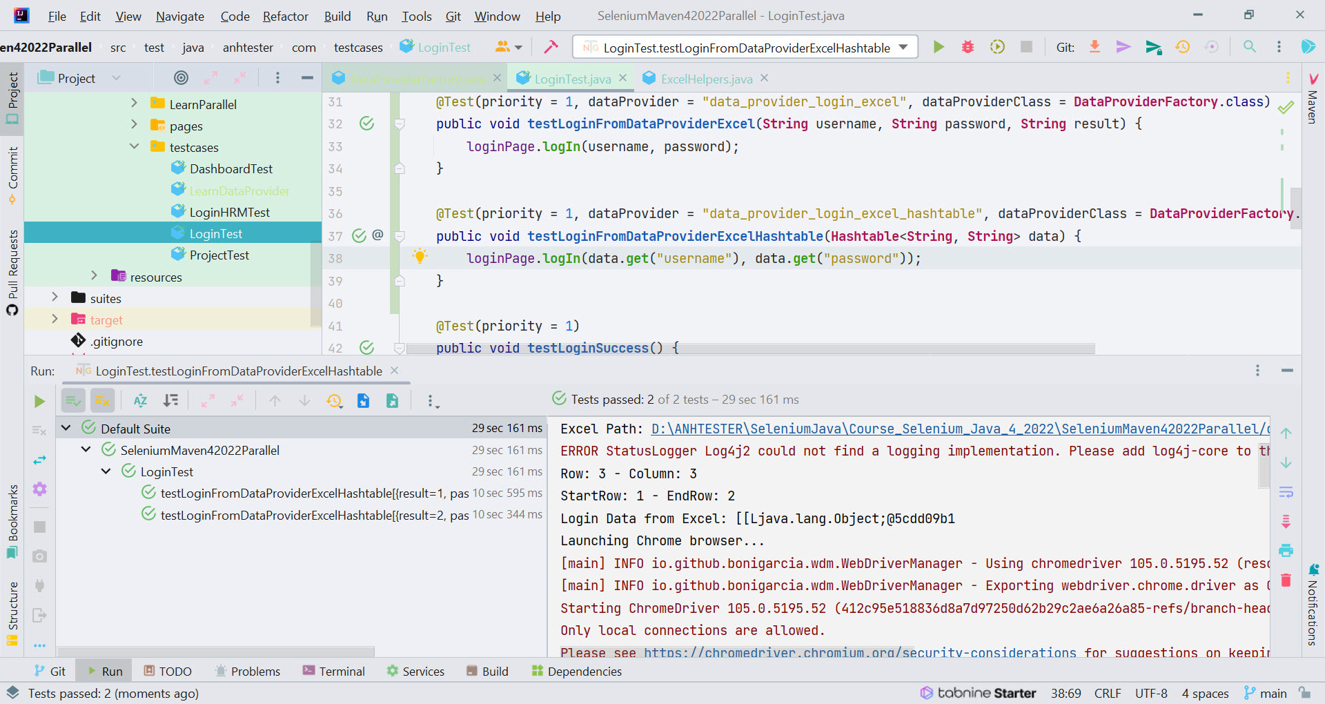The image size is (1325, 704).
Task: Run test from gutter at line 32
Action: 366,124
